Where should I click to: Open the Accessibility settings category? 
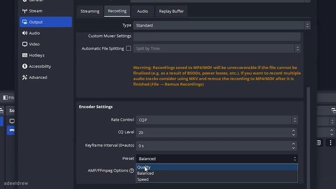tap(46, 67)
